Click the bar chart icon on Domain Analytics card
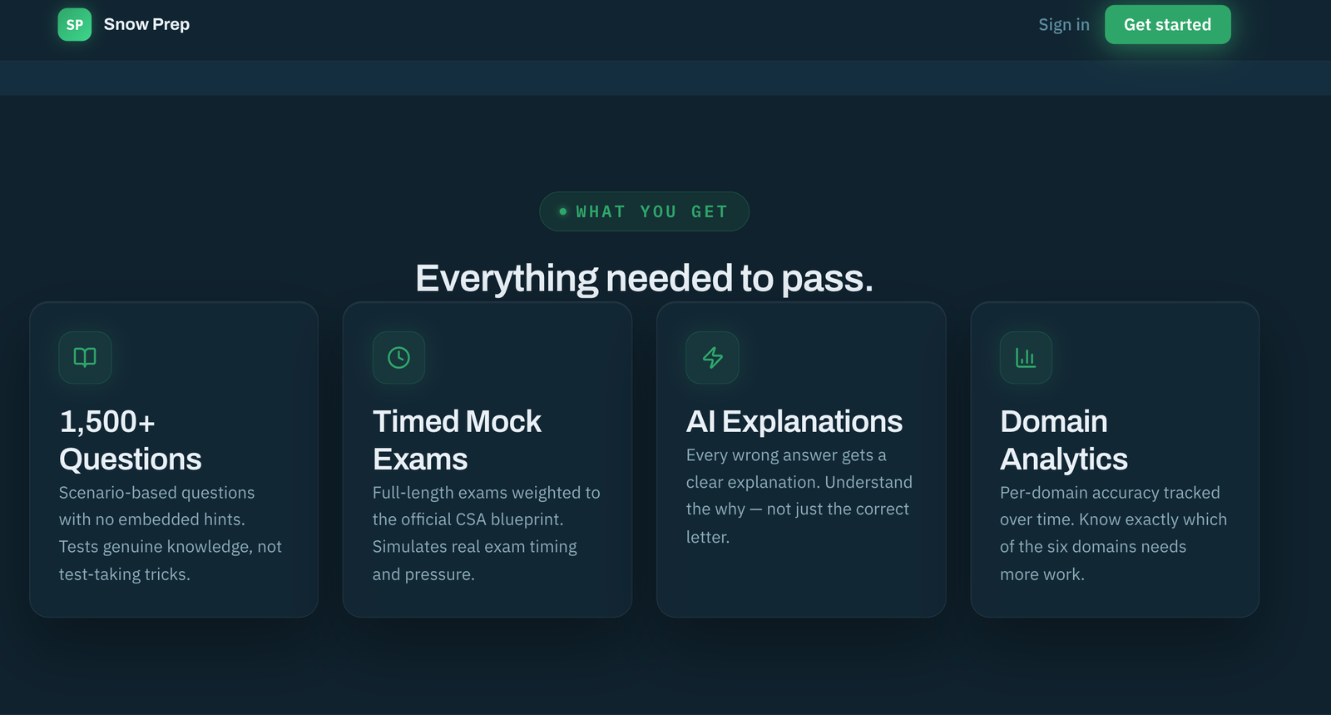Viewport: 1331px width, 715px height. 1026,358
